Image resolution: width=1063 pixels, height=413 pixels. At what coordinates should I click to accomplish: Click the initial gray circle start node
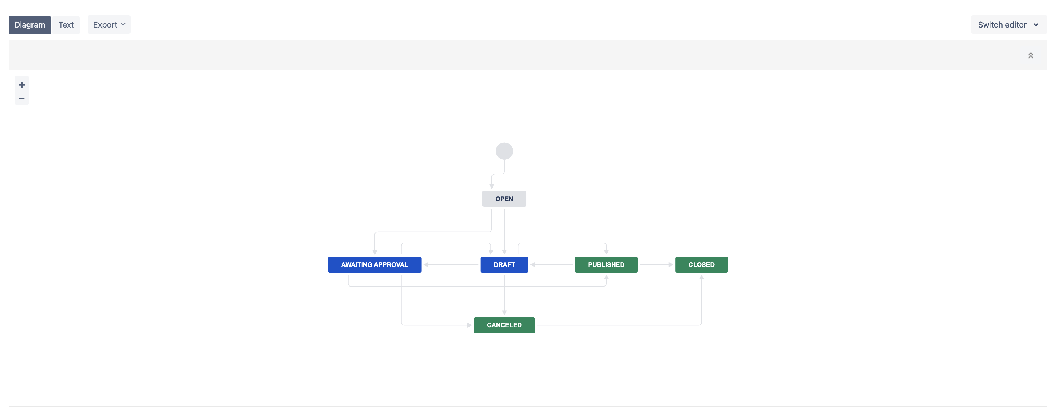coord(504,151)
